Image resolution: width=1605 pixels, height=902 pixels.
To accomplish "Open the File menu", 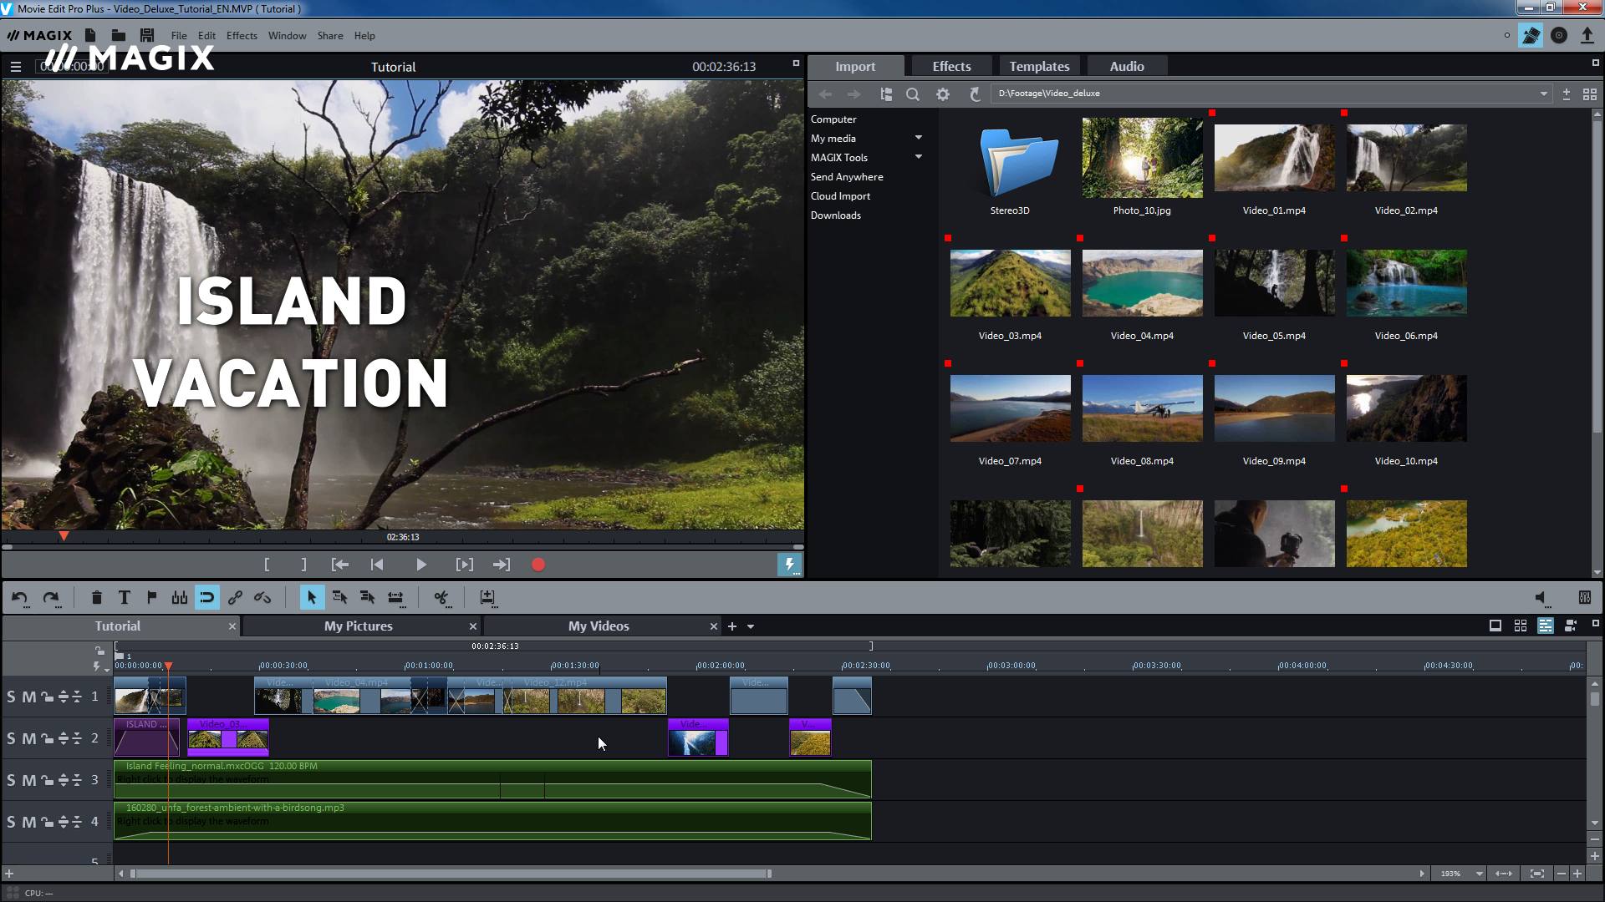I will pos(179,35).
